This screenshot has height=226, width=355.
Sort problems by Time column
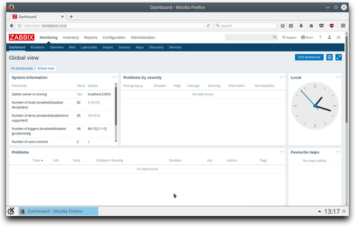pyautogui.click(x=37, y=161)
